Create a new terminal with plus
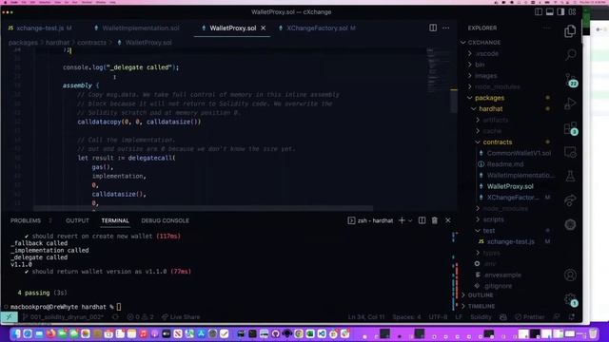Screen dimensions: 609x342 [x=402, y=220]
